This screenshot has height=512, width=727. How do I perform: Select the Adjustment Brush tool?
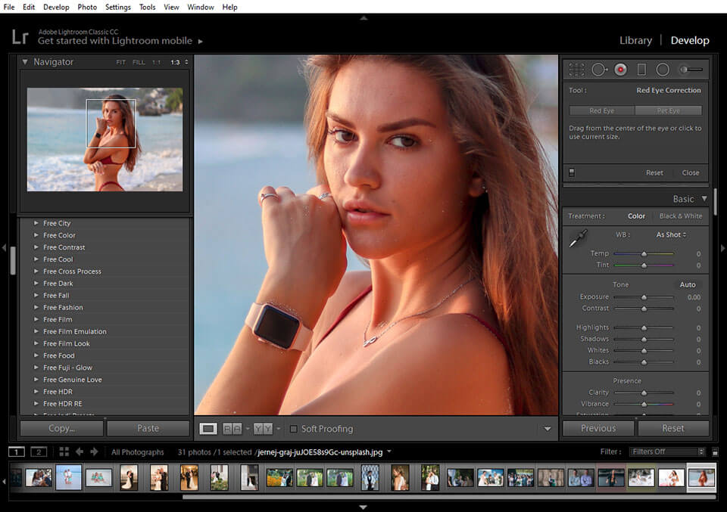690,70
